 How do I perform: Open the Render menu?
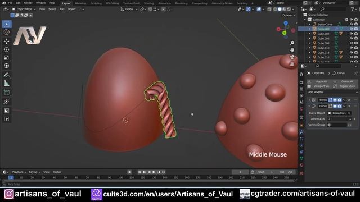point(28,3)
